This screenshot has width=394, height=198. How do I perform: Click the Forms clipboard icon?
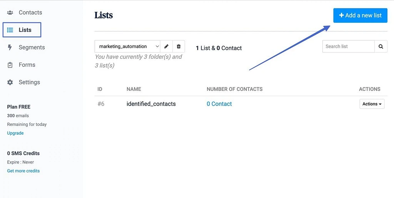tap(10, 65)
